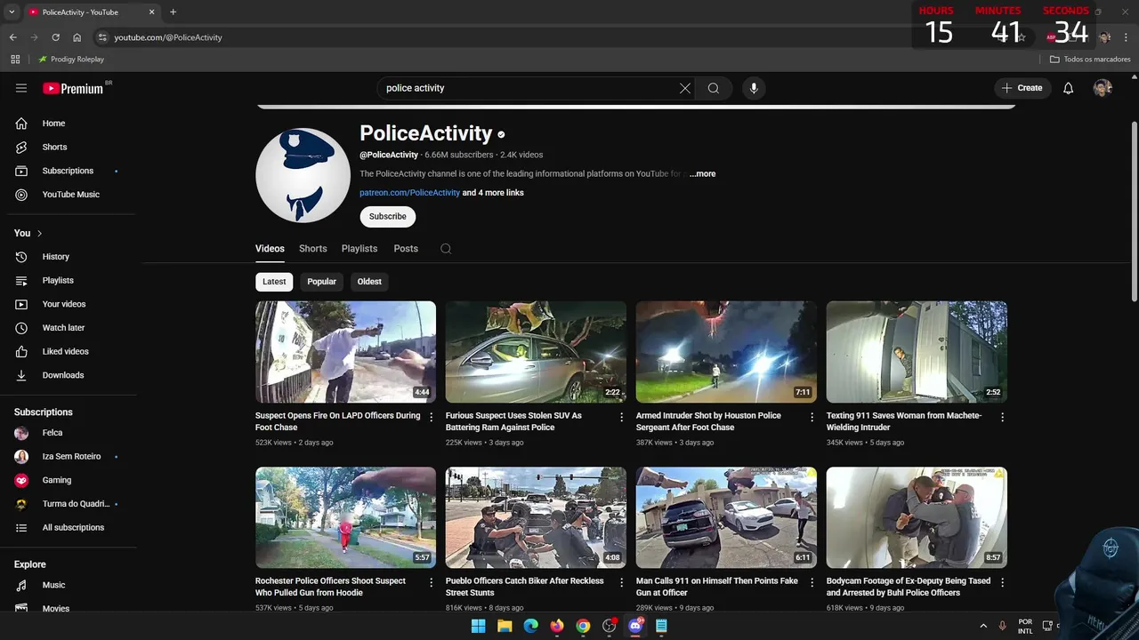Select the Popular filter chip
The width and height of the screenshot is (1139, 640).
321,282
